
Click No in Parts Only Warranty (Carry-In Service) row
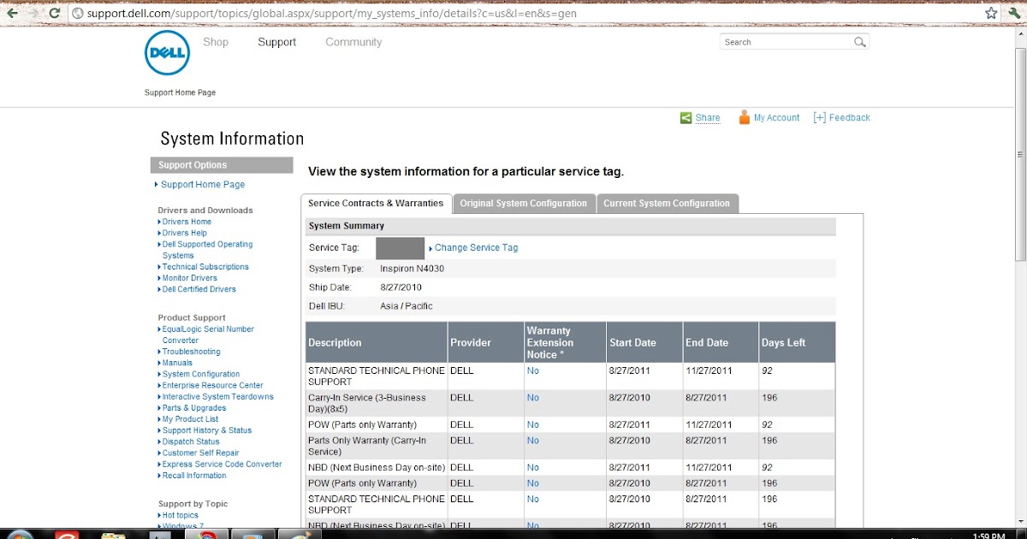[x=533, y=441]
